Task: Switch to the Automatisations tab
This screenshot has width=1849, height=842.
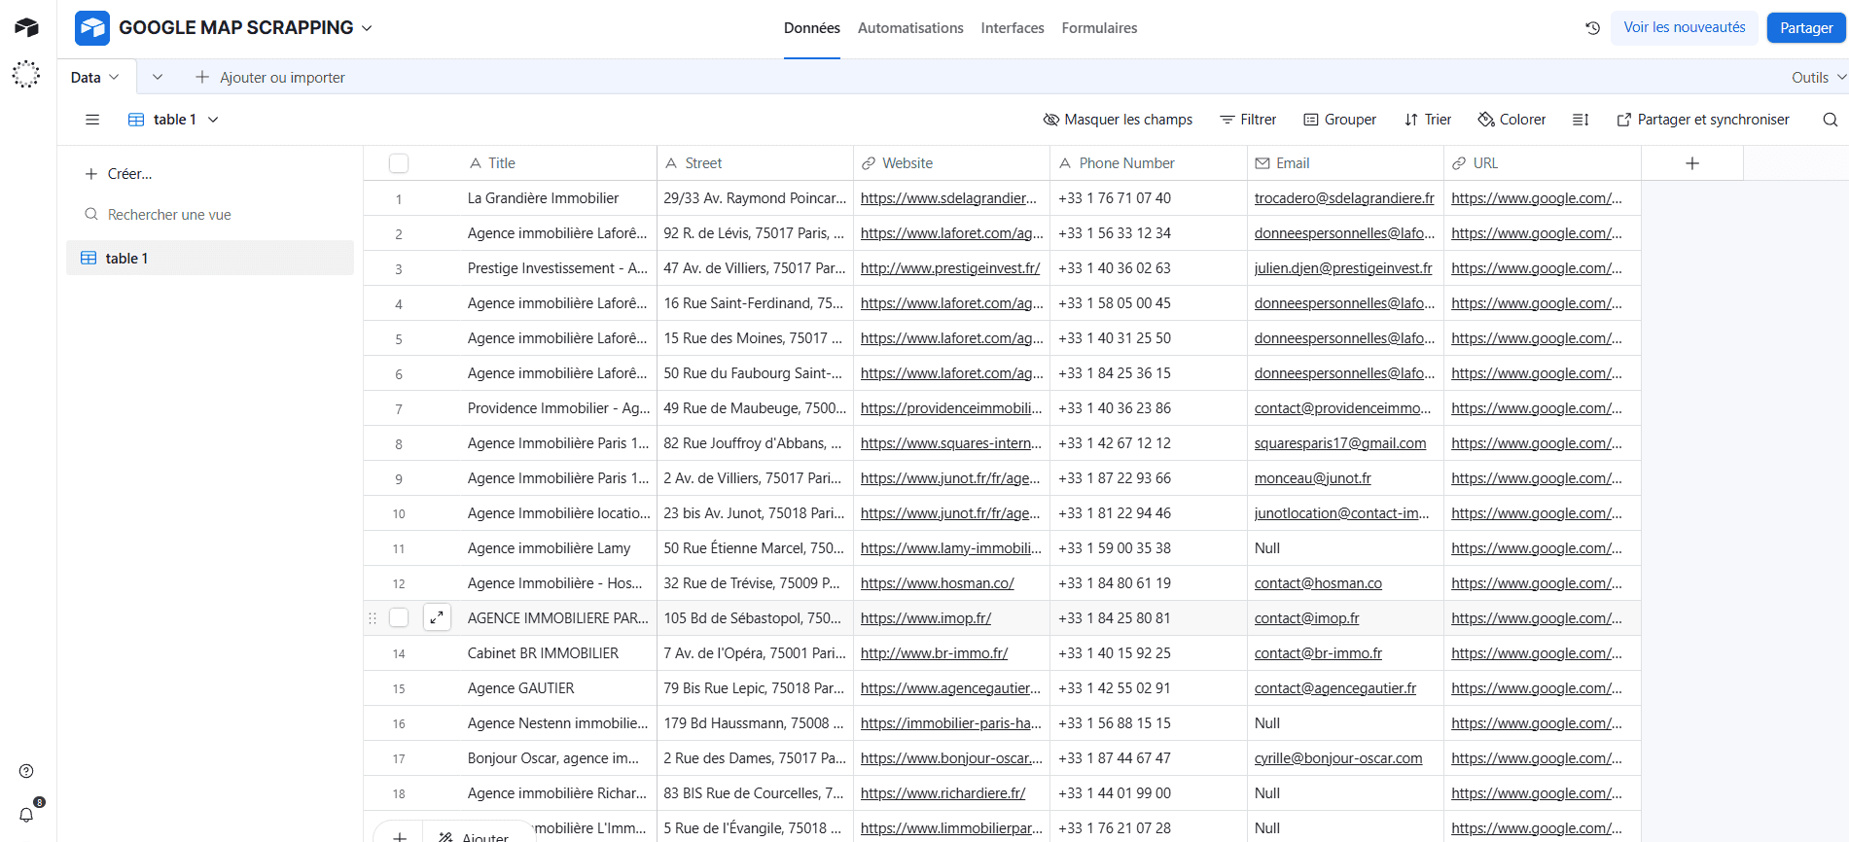Action: coord(910,28)
